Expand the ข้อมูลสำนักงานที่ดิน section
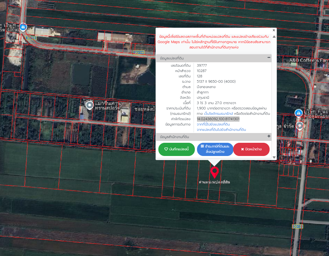Viewport: 329px width, 256px height. point(269,136)
